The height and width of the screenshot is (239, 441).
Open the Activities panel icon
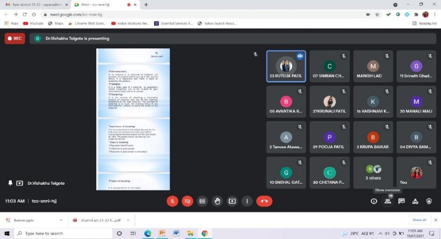coord(415,201)
